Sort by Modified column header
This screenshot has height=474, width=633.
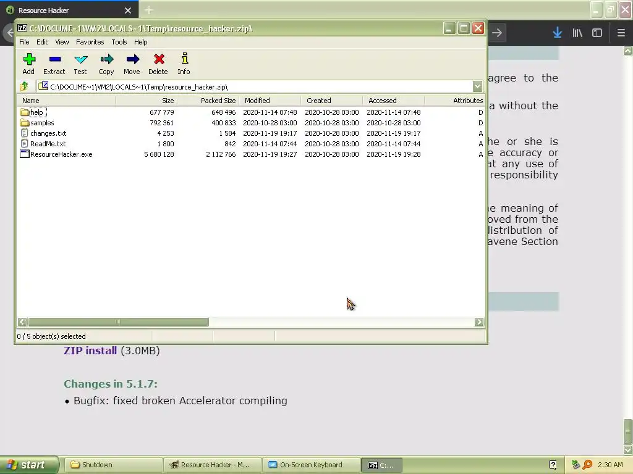pyautogui.click(x=270, y=101)
